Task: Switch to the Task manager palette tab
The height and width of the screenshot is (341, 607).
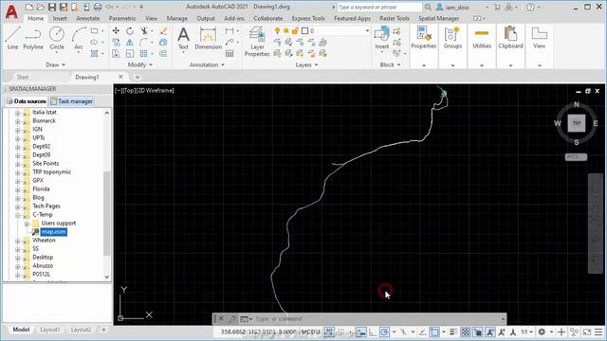Action: (72, 101)
